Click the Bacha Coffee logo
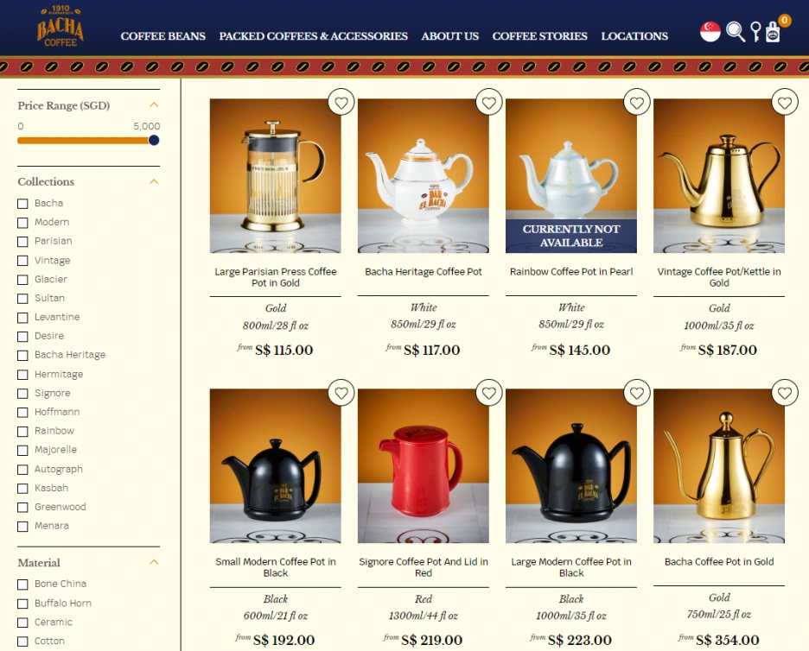Image resolution: width=809 pixels, height=651 pixels. [61, 27]
